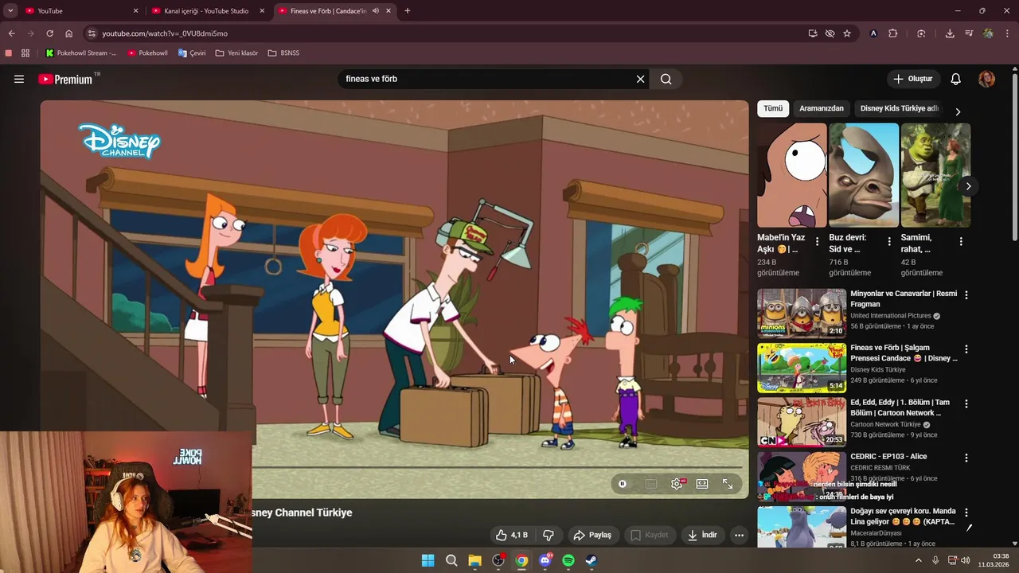Open Steam from the taskbar
This screenshot has width=1019, height=573.
pos(592,560)
